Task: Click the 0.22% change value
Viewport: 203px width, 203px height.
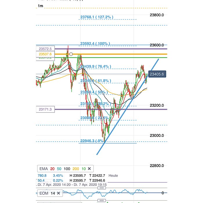Action: [x=58, y=180]
